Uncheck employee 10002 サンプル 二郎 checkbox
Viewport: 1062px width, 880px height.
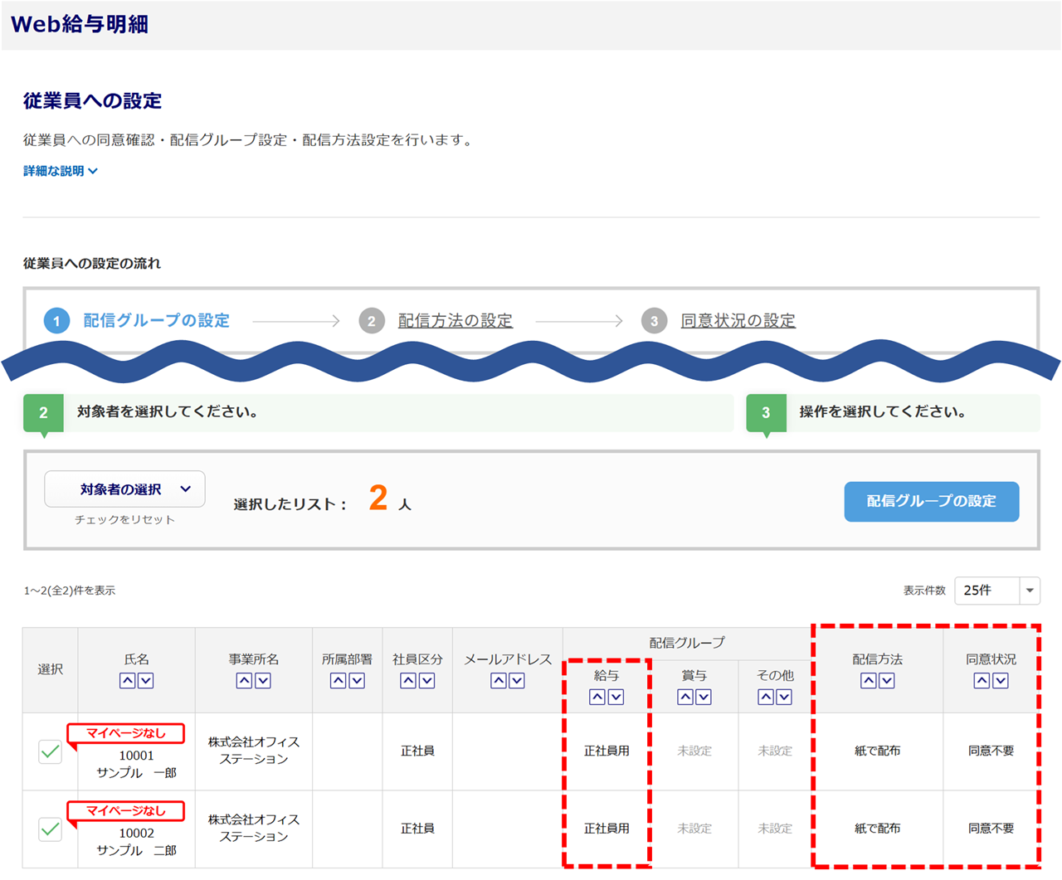click(x=51, y=829)
